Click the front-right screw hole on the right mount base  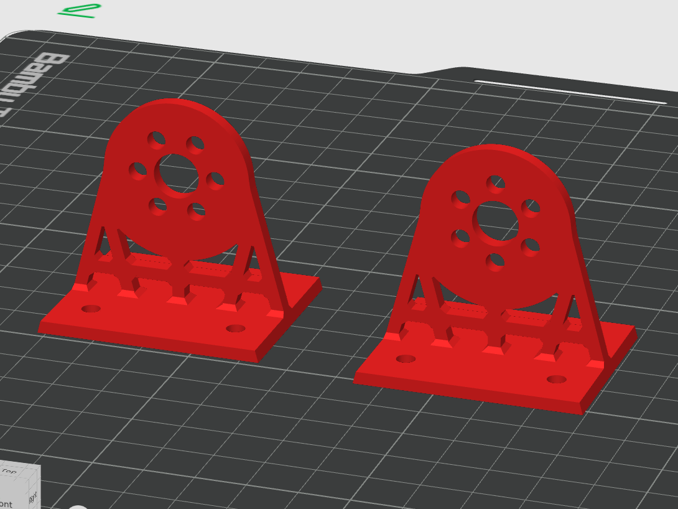(556, 379)
